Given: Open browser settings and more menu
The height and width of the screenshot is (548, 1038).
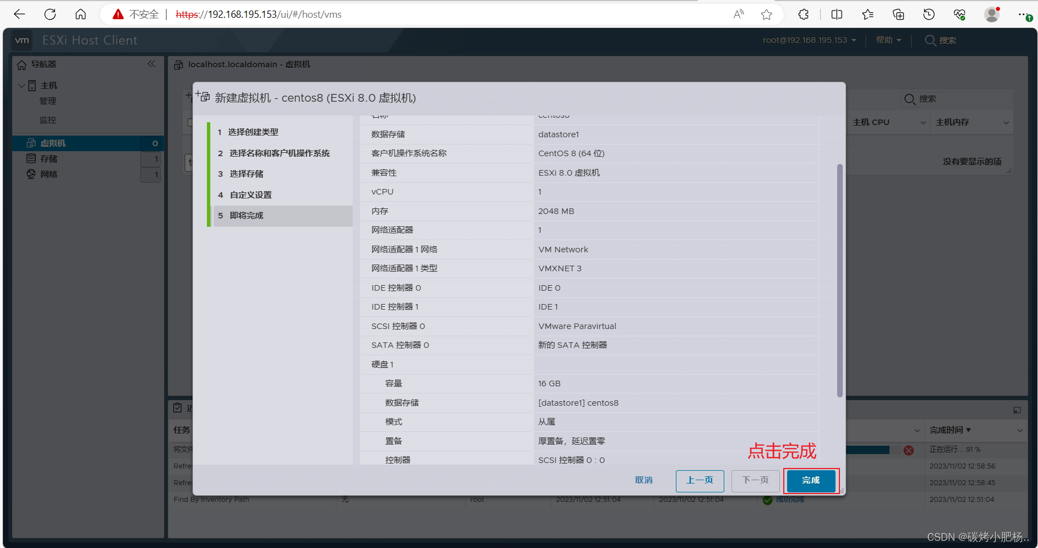Looking at the screenshot, I should (x=1024, y=14).
